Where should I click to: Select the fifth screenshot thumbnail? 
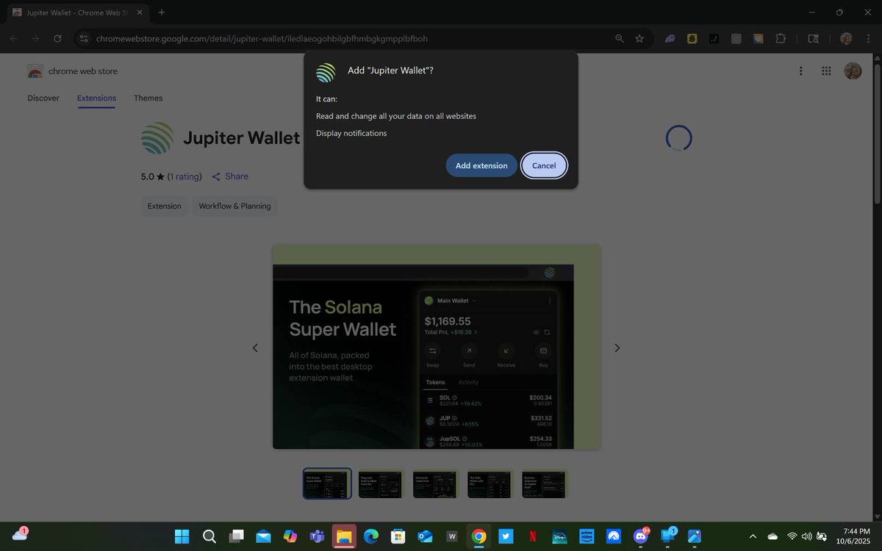coord(545,483)
